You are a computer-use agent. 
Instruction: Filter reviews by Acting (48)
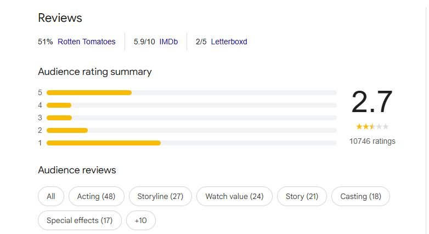tap(97, 196)
